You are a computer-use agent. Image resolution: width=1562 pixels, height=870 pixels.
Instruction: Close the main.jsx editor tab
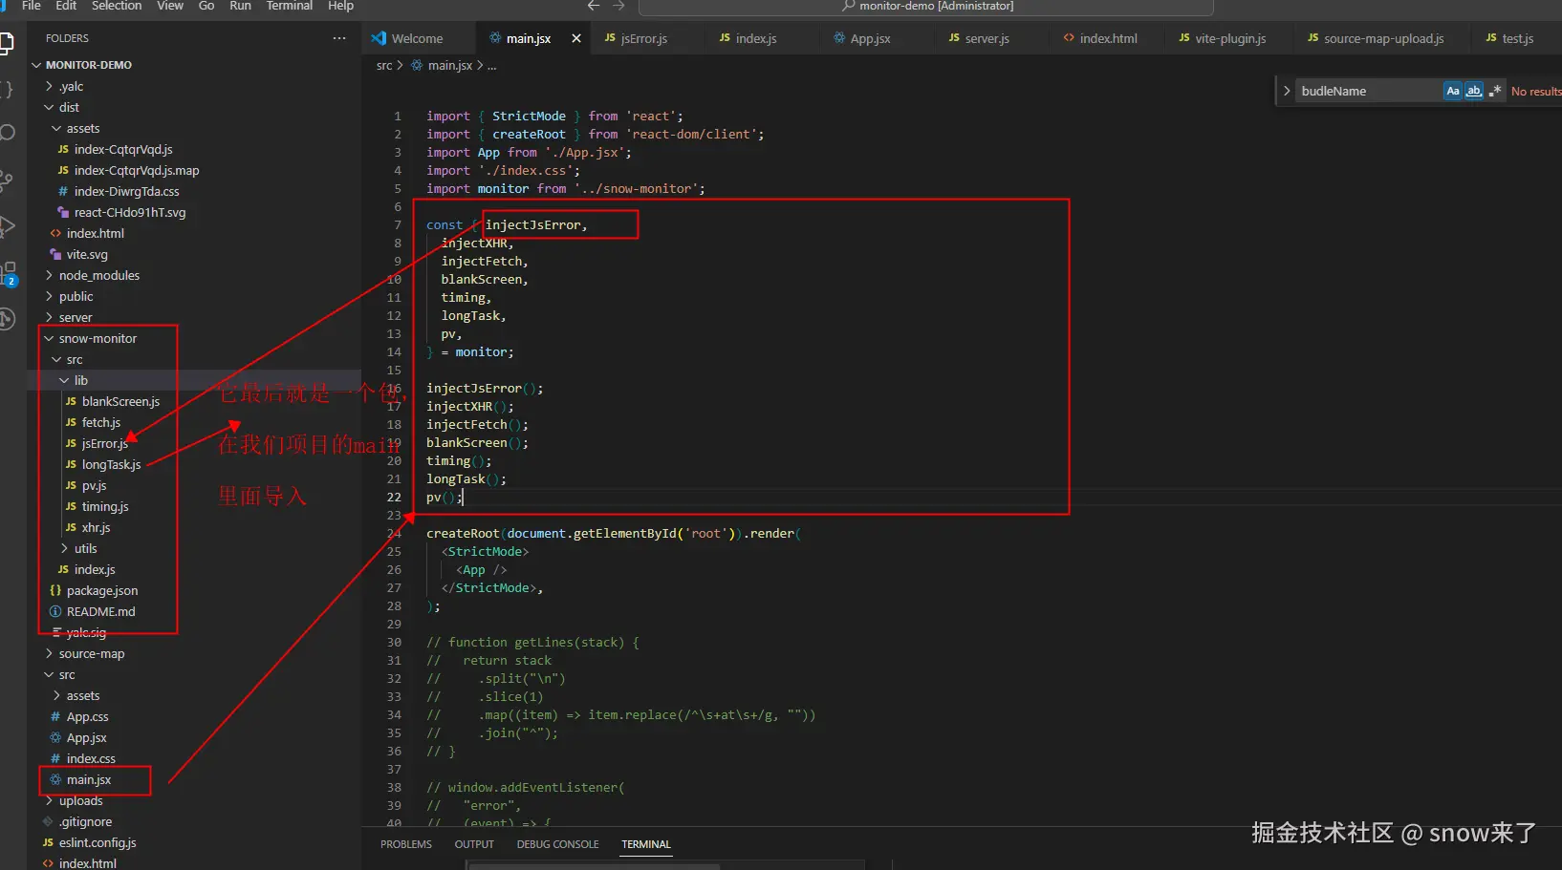(x=575, y=38)
